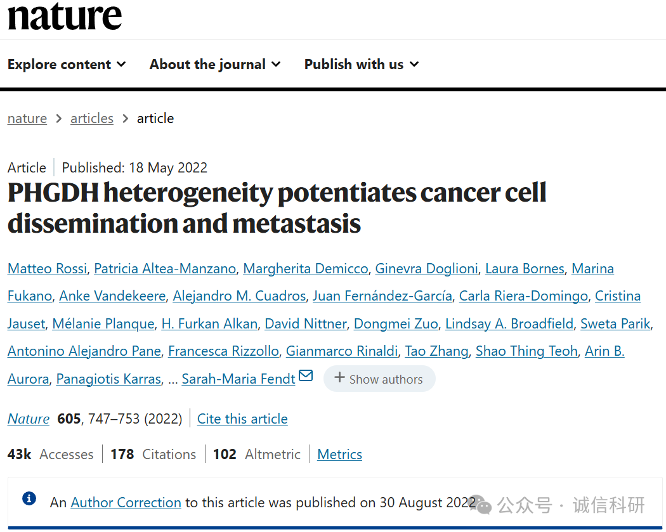
Task: Open author Matteo Rossi's details
Action: tap(47, 269)
